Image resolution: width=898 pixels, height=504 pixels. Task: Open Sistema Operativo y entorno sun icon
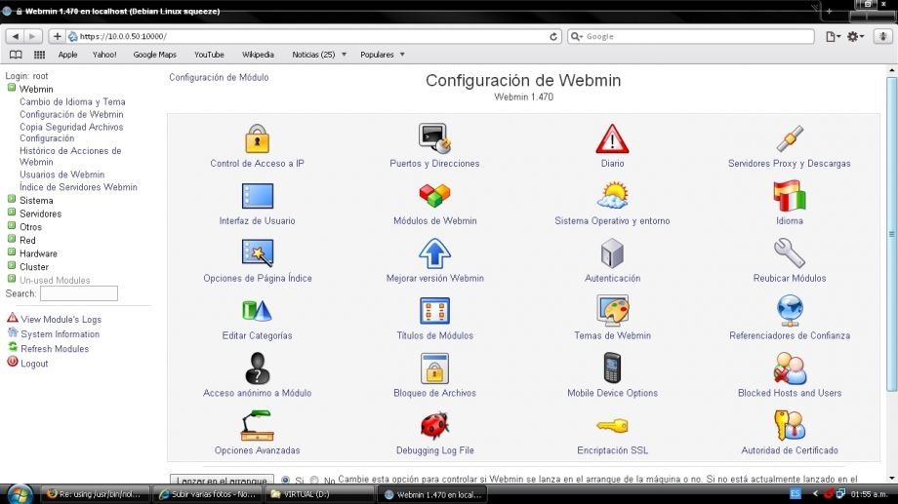tap(612, 196)
